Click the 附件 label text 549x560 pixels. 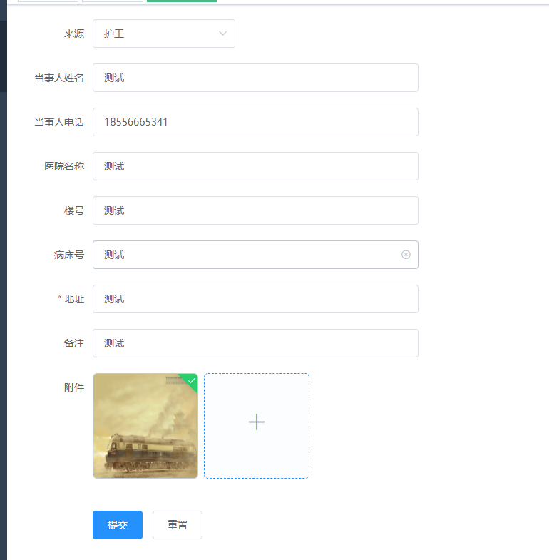point(74,387)
